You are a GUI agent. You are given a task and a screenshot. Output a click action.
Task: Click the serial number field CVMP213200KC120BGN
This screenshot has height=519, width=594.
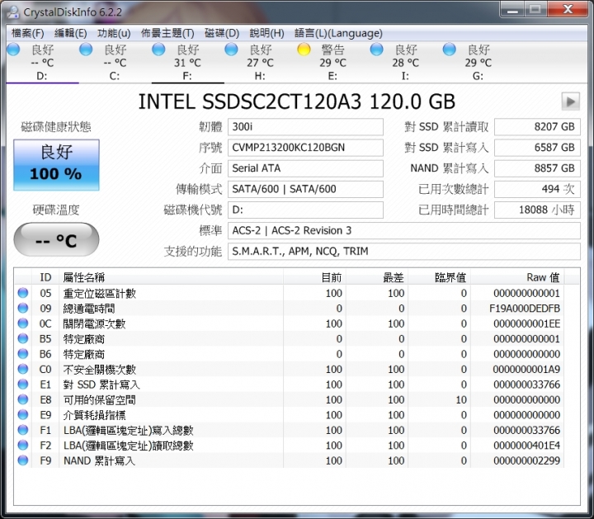coord(305,148)
